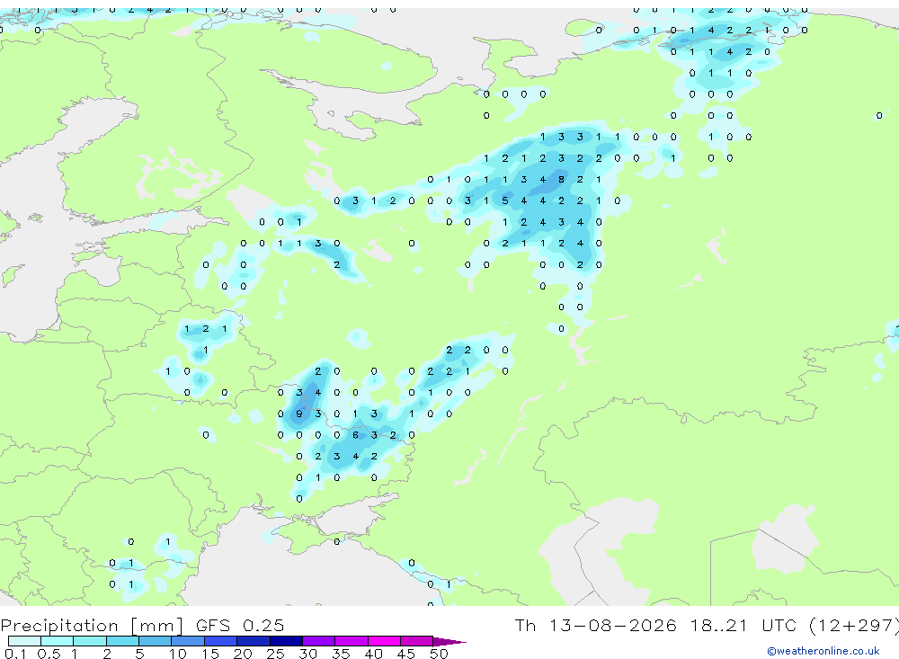Image resolution: width=899 pixels, height=659 pixels.
Task: Click the legend label '50'
Action: [x=439, y=654]
